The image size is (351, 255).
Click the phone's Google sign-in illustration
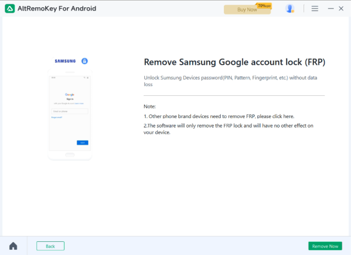click(70, 115)
